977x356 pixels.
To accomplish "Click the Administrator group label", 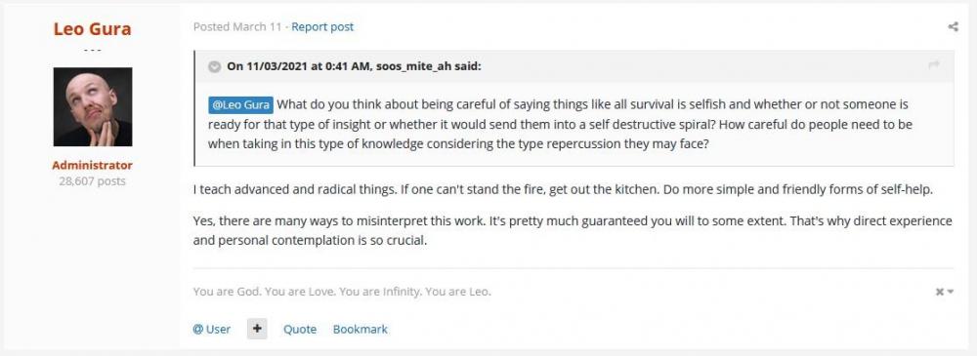I will click(x=92, y=166).
